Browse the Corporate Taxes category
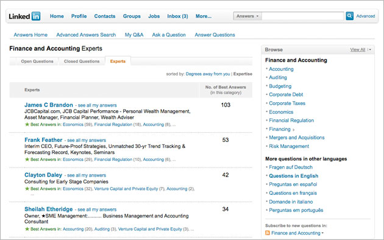384x240 pixels. click(287, 103)
